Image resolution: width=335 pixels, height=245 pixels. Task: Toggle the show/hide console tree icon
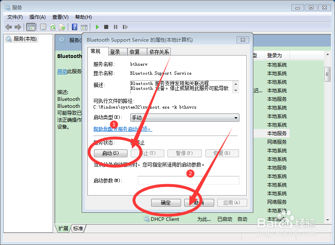point(31,27)
